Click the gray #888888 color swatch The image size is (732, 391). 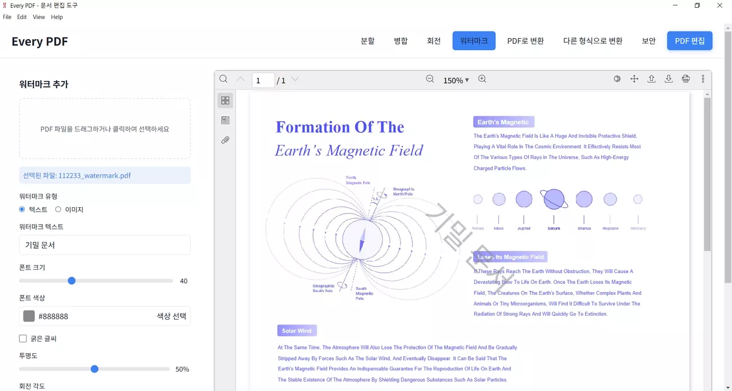(29, 316)
